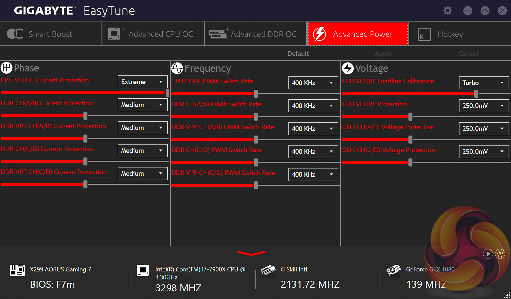Open DDR VPP CH(A/B) PWM Switch Rate dropdown
This screenshot has width=511, height=299.
[313, 129]
